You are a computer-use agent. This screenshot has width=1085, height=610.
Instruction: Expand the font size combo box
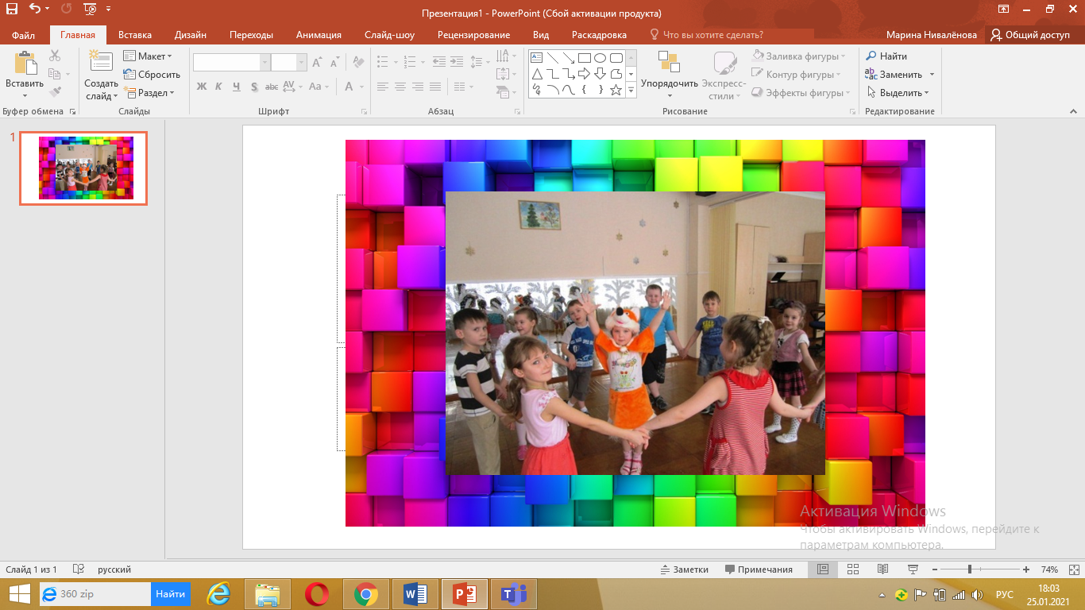point(302,62)
